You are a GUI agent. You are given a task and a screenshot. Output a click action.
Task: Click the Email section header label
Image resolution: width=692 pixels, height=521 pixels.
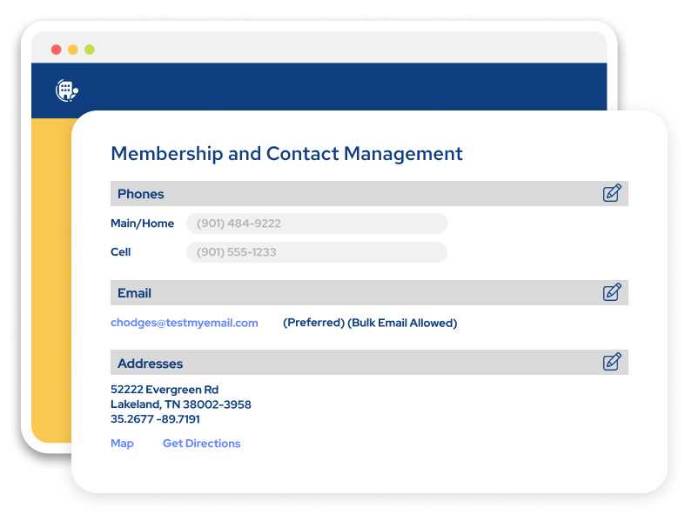(134, 293)
